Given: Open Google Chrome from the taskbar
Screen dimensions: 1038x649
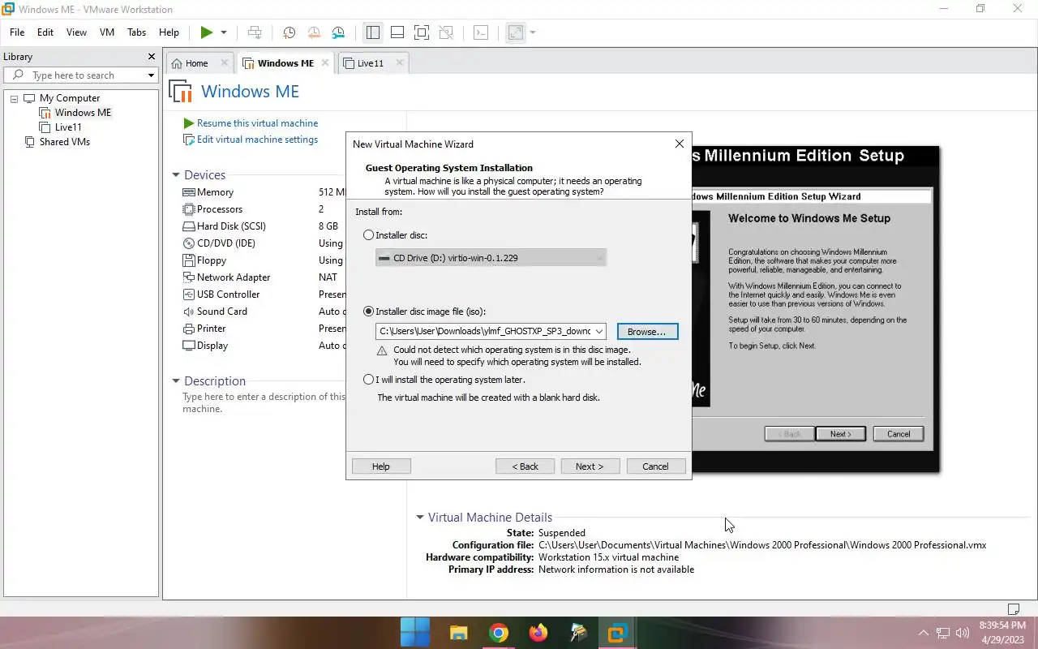Looking at the screenshot, I should pyautogui.click(x=499, y=633).
